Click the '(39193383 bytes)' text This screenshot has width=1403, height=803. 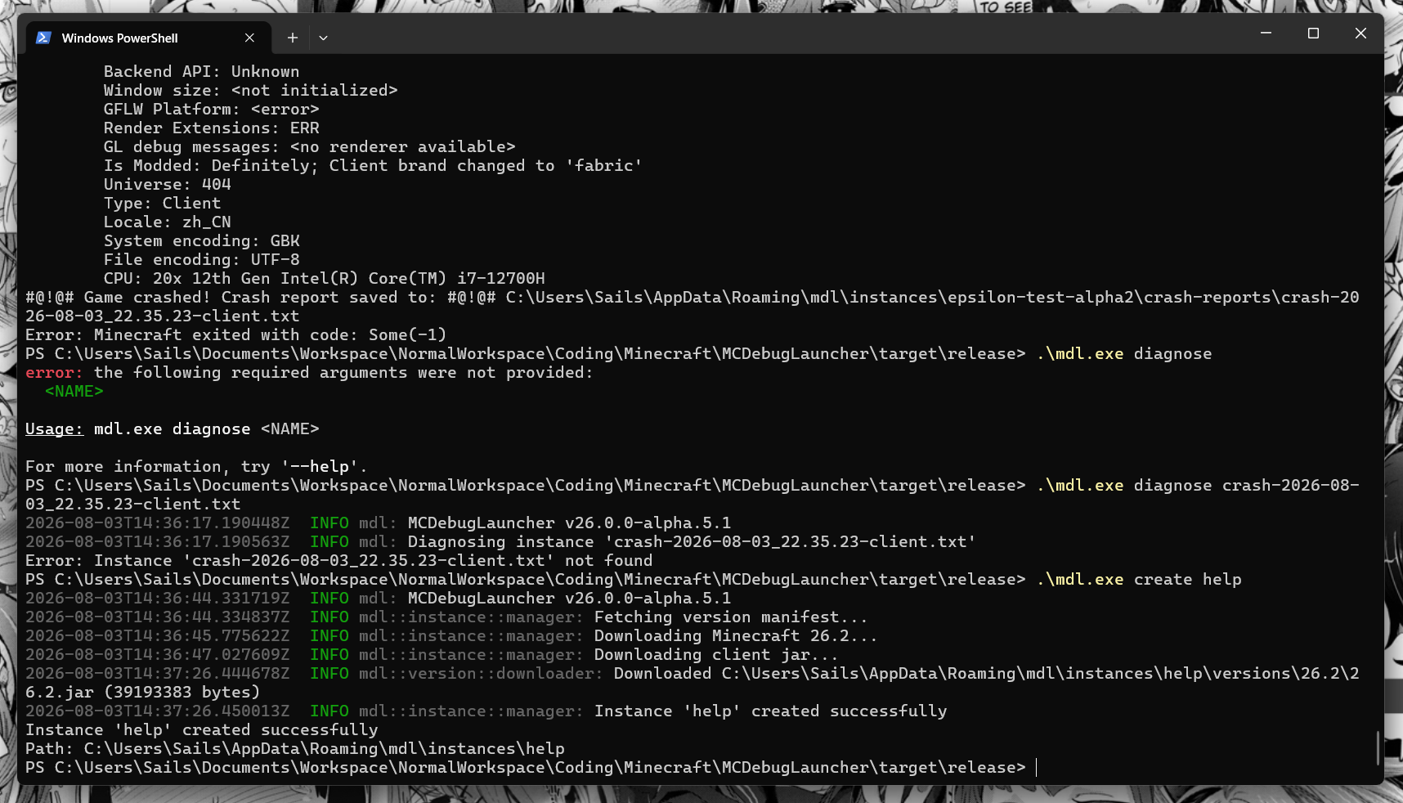pyautogui.click(x=182, y=693)
